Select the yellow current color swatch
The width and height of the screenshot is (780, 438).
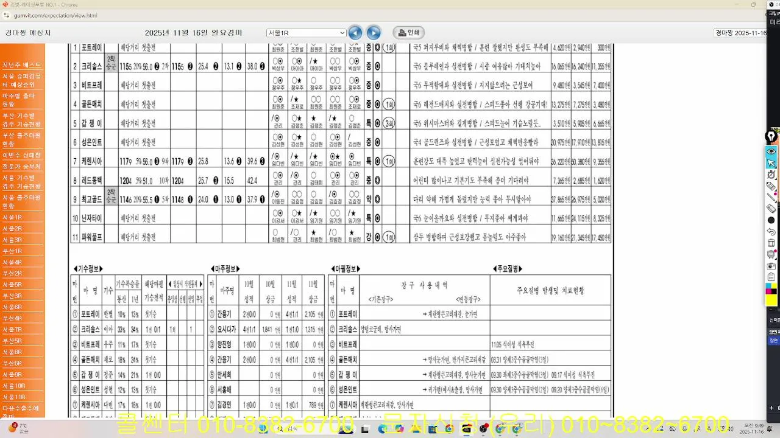(x=771, y=300)
